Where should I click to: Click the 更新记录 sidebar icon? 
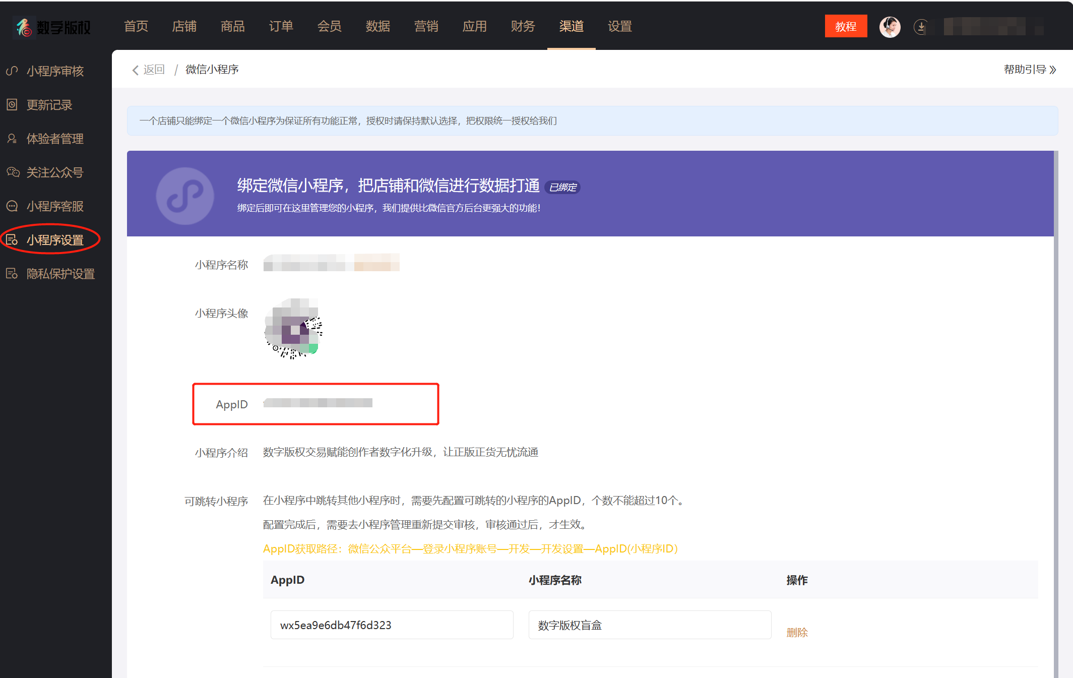12,105
